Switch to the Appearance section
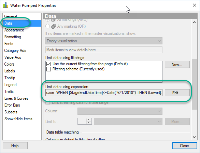Screen dimensions: 200x153 point(14,30)
